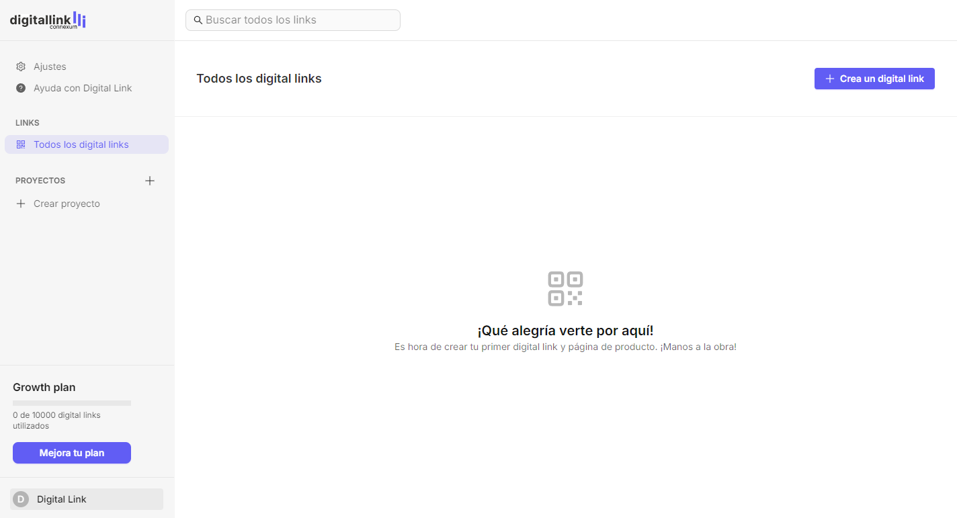Click the digitallink connexum logo
957x518 pixels.
(x=48, y=20)
